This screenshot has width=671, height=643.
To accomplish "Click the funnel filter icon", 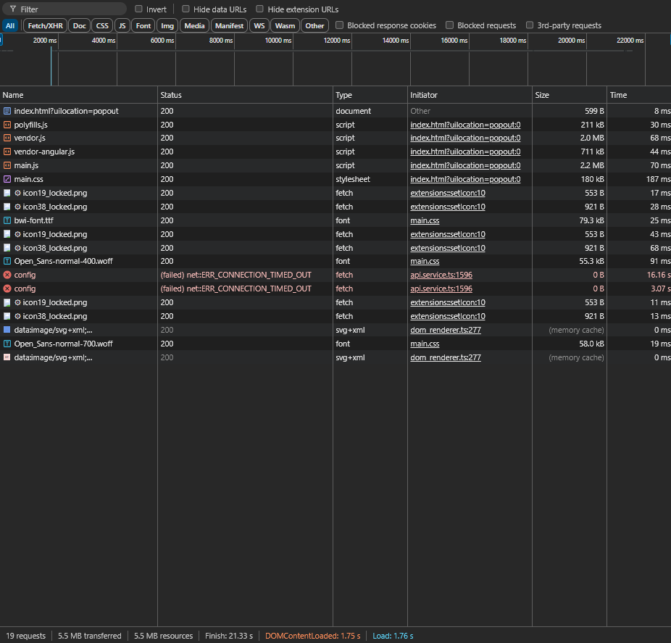I will tap(13, 9).
